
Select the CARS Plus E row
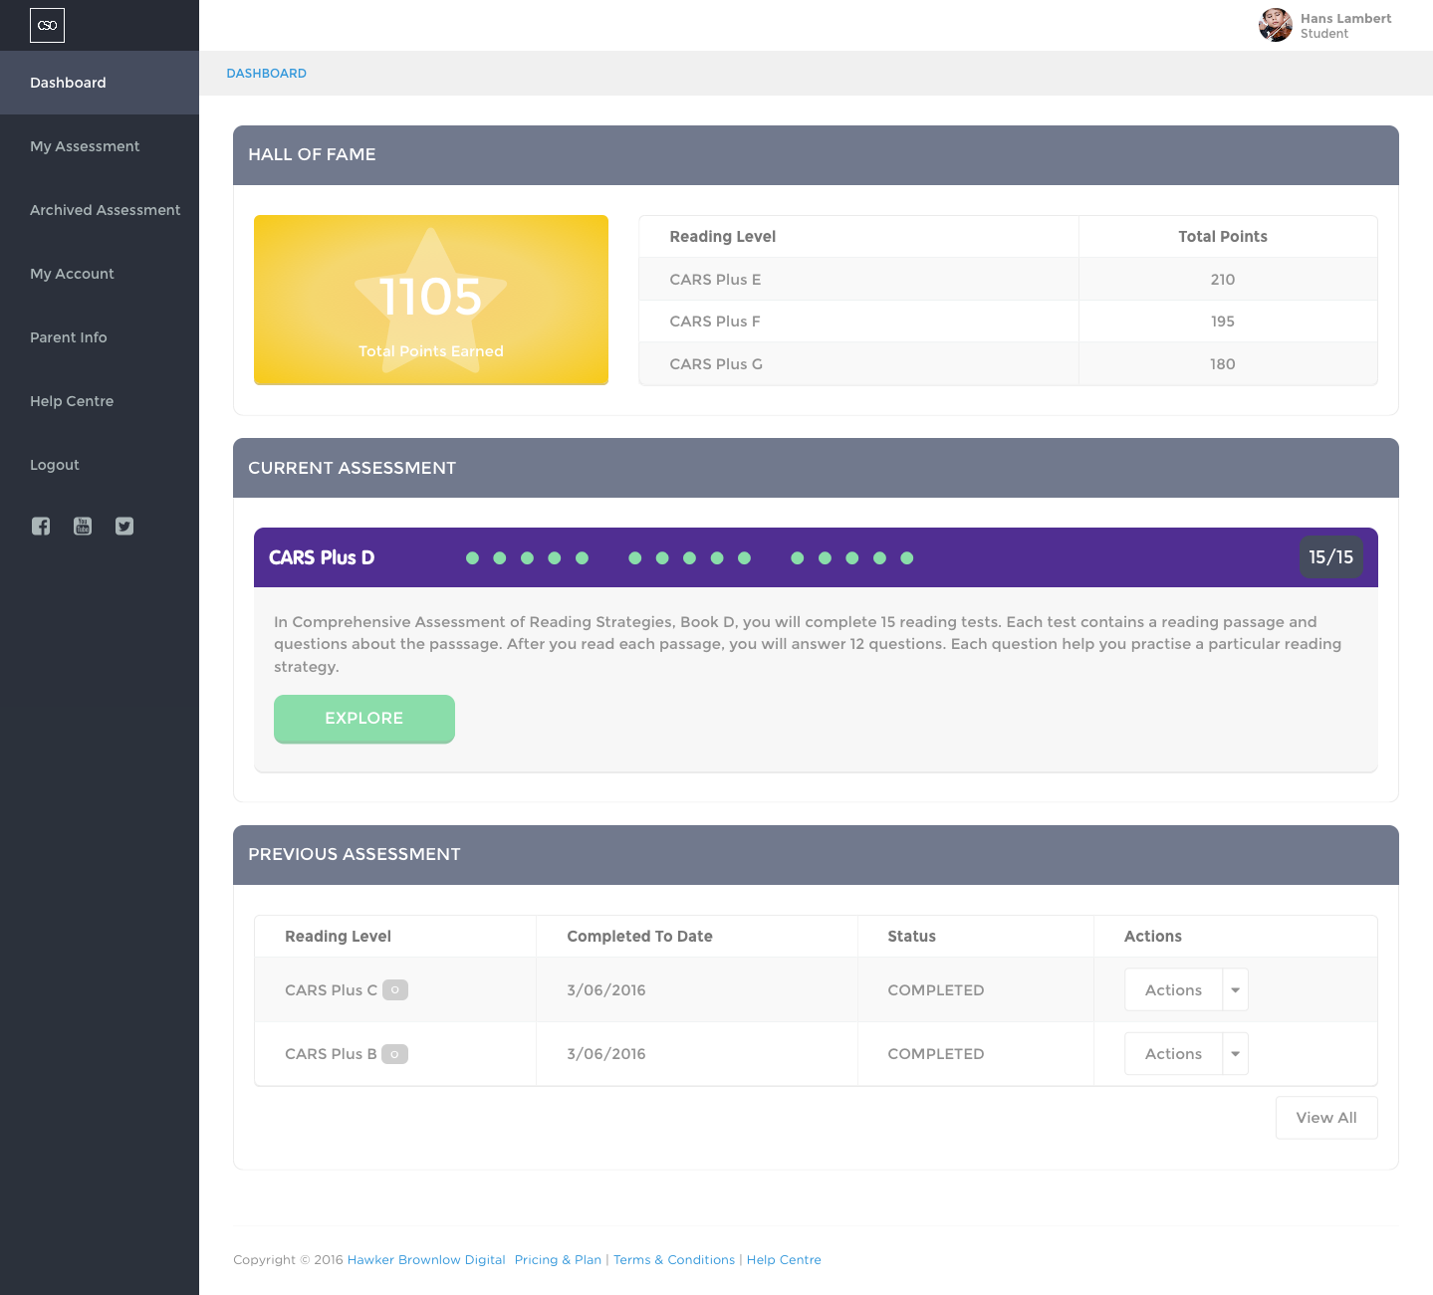point(1008,280)
